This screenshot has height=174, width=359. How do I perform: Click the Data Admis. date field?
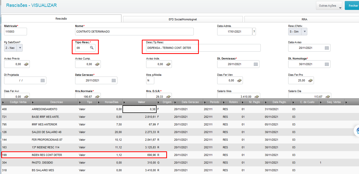234,32
